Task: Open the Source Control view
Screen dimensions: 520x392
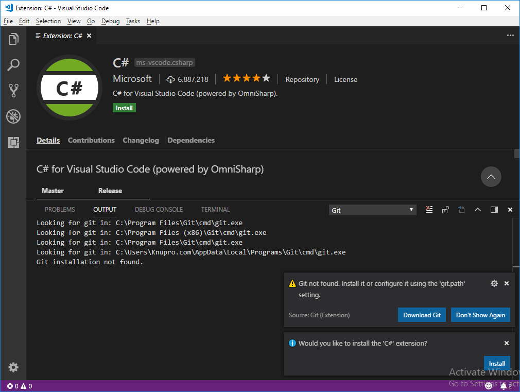Action: point(13,90)
